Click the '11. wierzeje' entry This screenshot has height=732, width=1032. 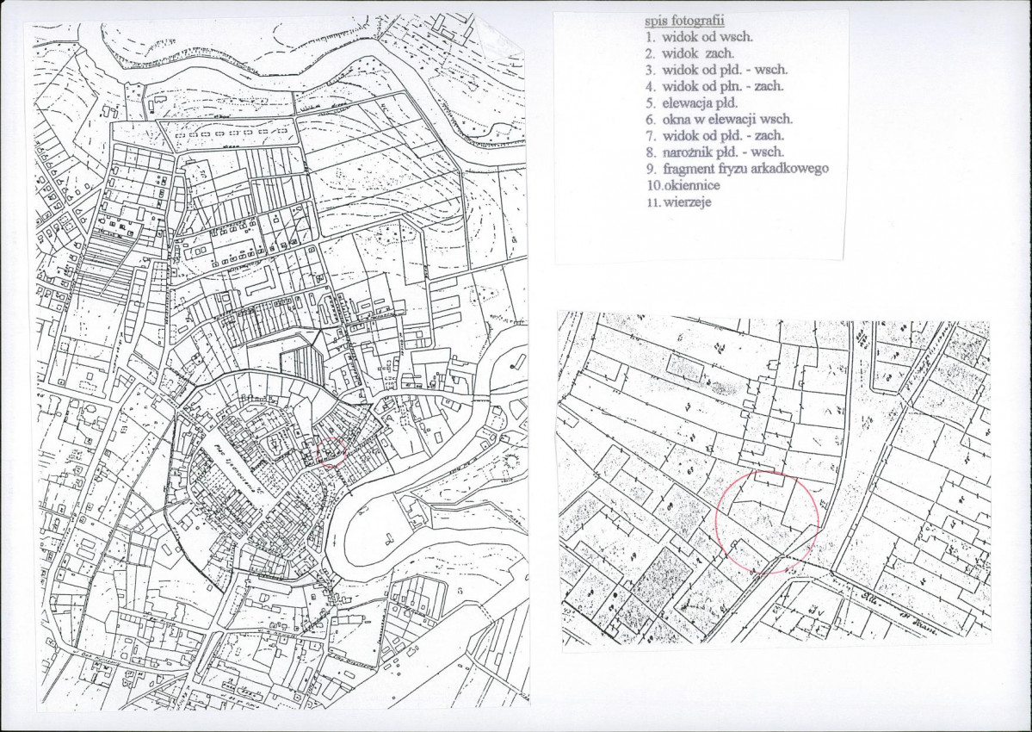679,202
